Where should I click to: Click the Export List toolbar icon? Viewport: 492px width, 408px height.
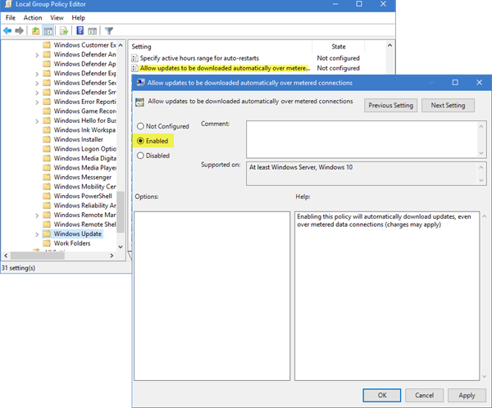64,31
